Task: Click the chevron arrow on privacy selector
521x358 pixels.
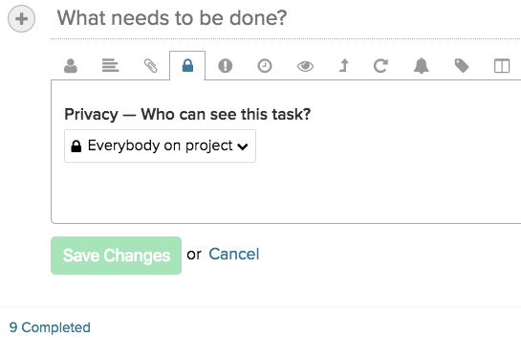Action: [x=243, y=146]
